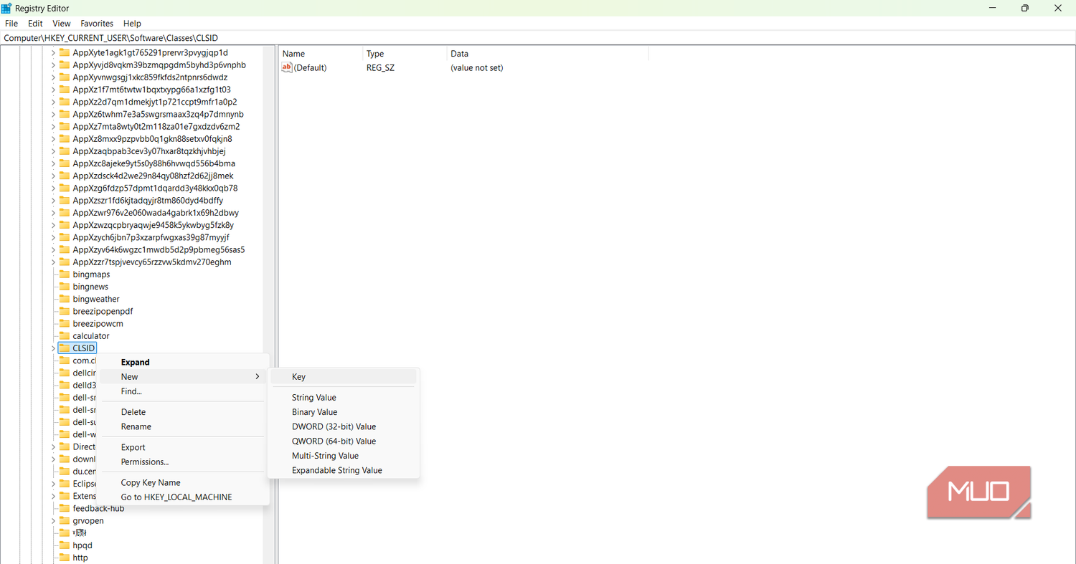Select the AppXzg6fdzp57dpmt1dqardd3y48kkx0qb78 key

click(x=155, y=188)
